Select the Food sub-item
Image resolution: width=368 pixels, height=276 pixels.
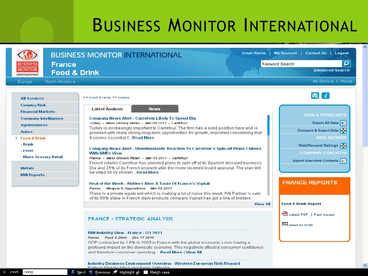(x=27, y=151)
